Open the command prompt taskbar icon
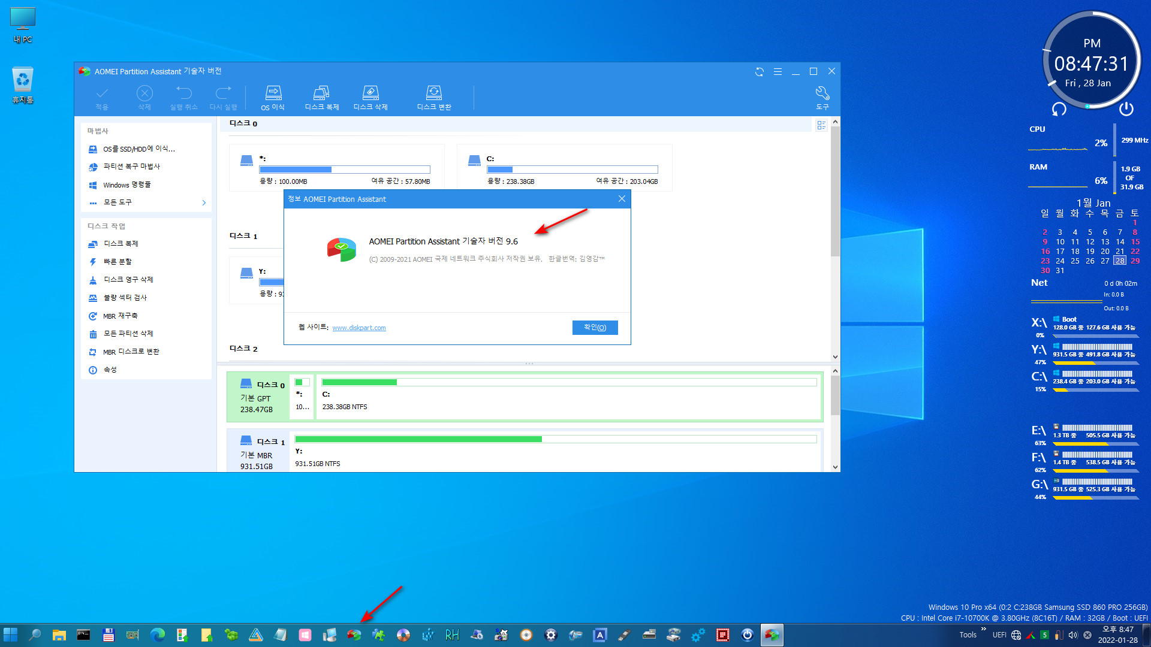This screenshot has height=647, width=1151. [x=83, y=635]
